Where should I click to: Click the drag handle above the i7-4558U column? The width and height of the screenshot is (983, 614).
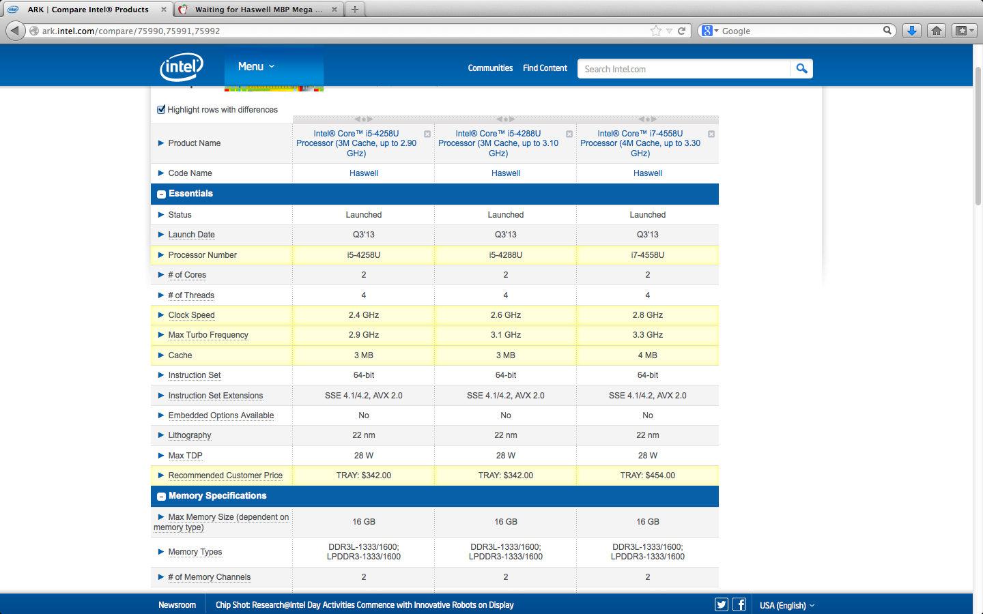(x=648, y=119)
